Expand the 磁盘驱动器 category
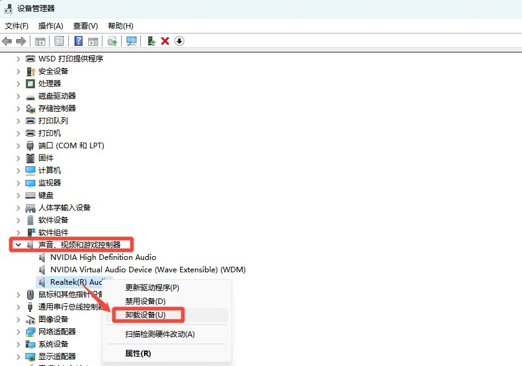The image size is (522, 366). click(18, 97)
